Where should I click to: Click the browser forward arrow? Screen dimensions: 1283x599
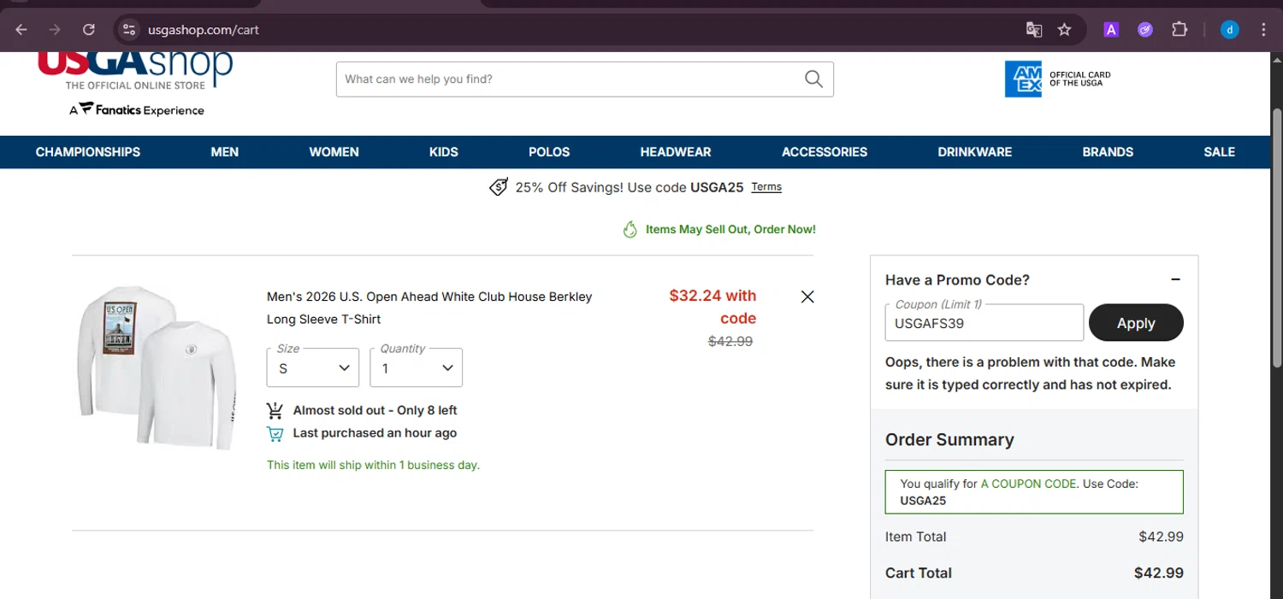55,30
